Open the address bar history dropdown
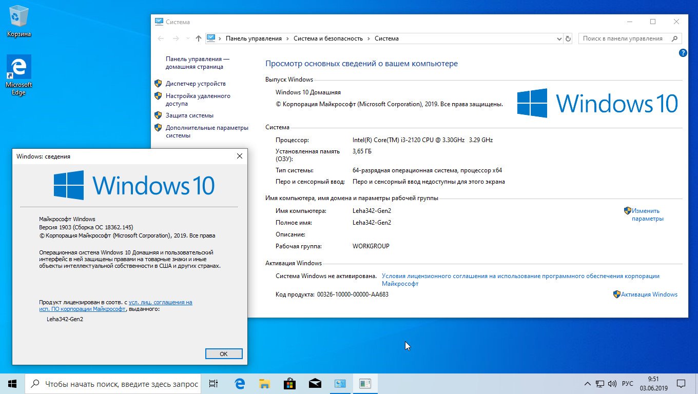Screen dimensions: 698x394 [559, 38]
